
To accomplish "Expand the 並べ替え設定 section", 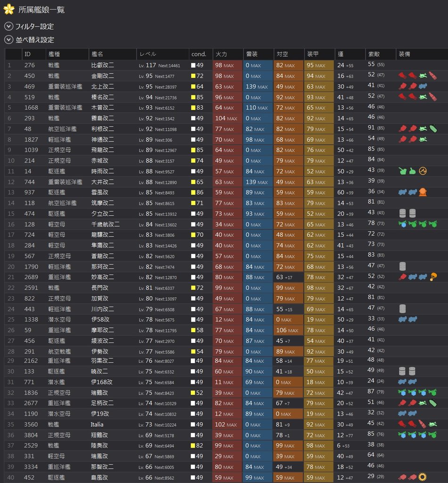I will pyautogui.click(x=8, y=40).
